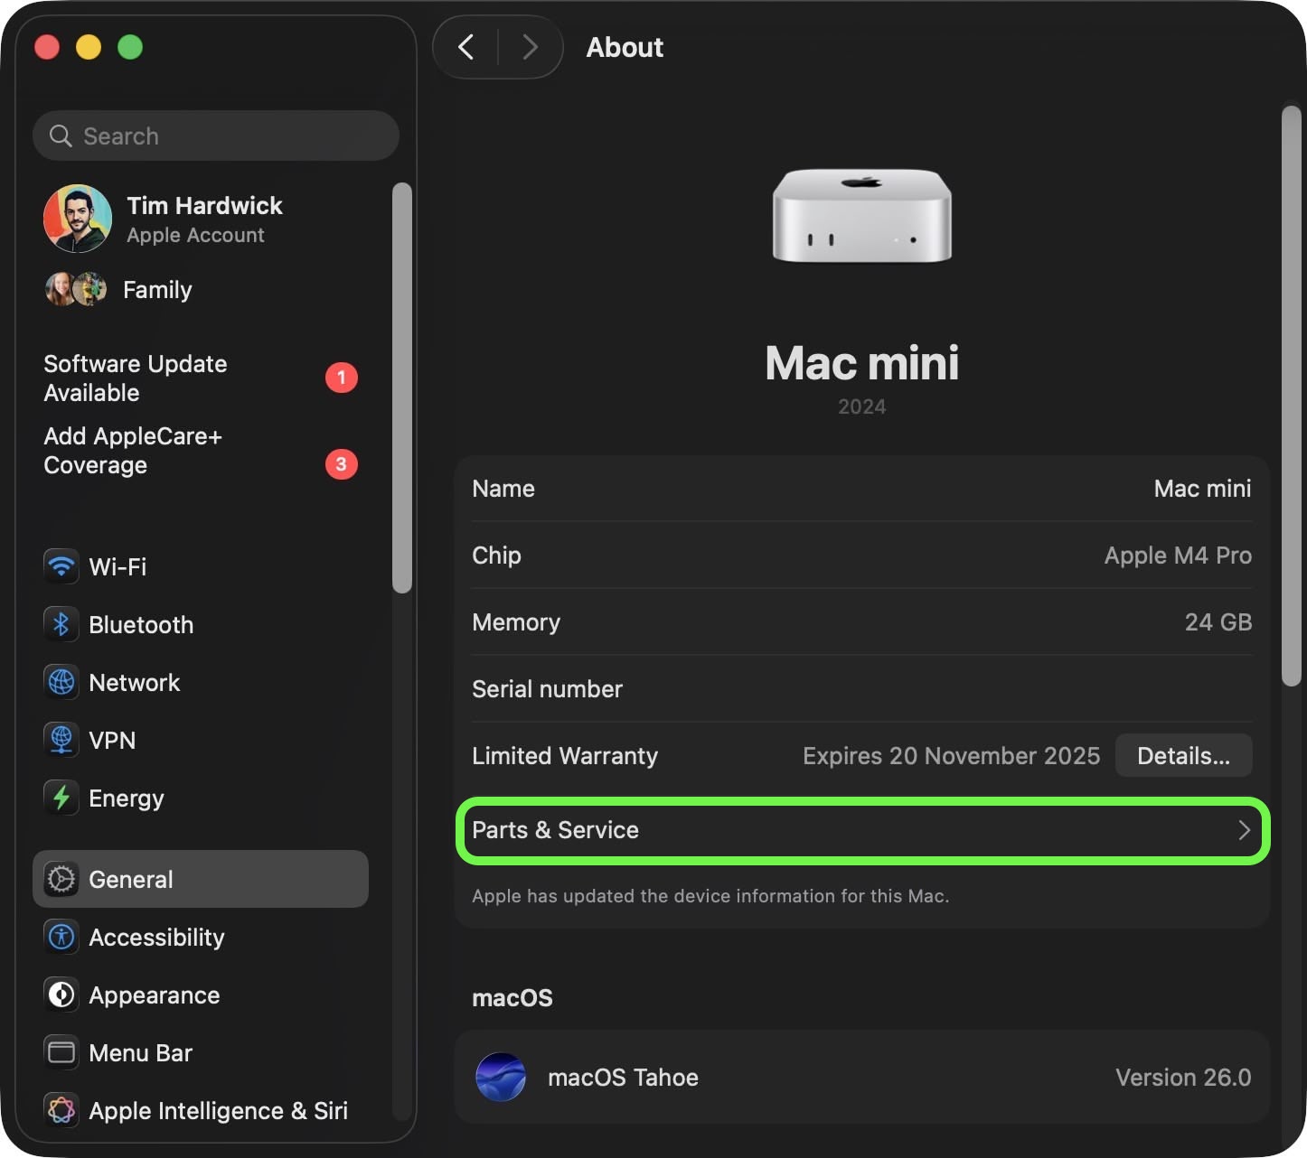Click the Wi-Fi icon in sidebar
The image size is (1307, 1158).
(61, 566)
